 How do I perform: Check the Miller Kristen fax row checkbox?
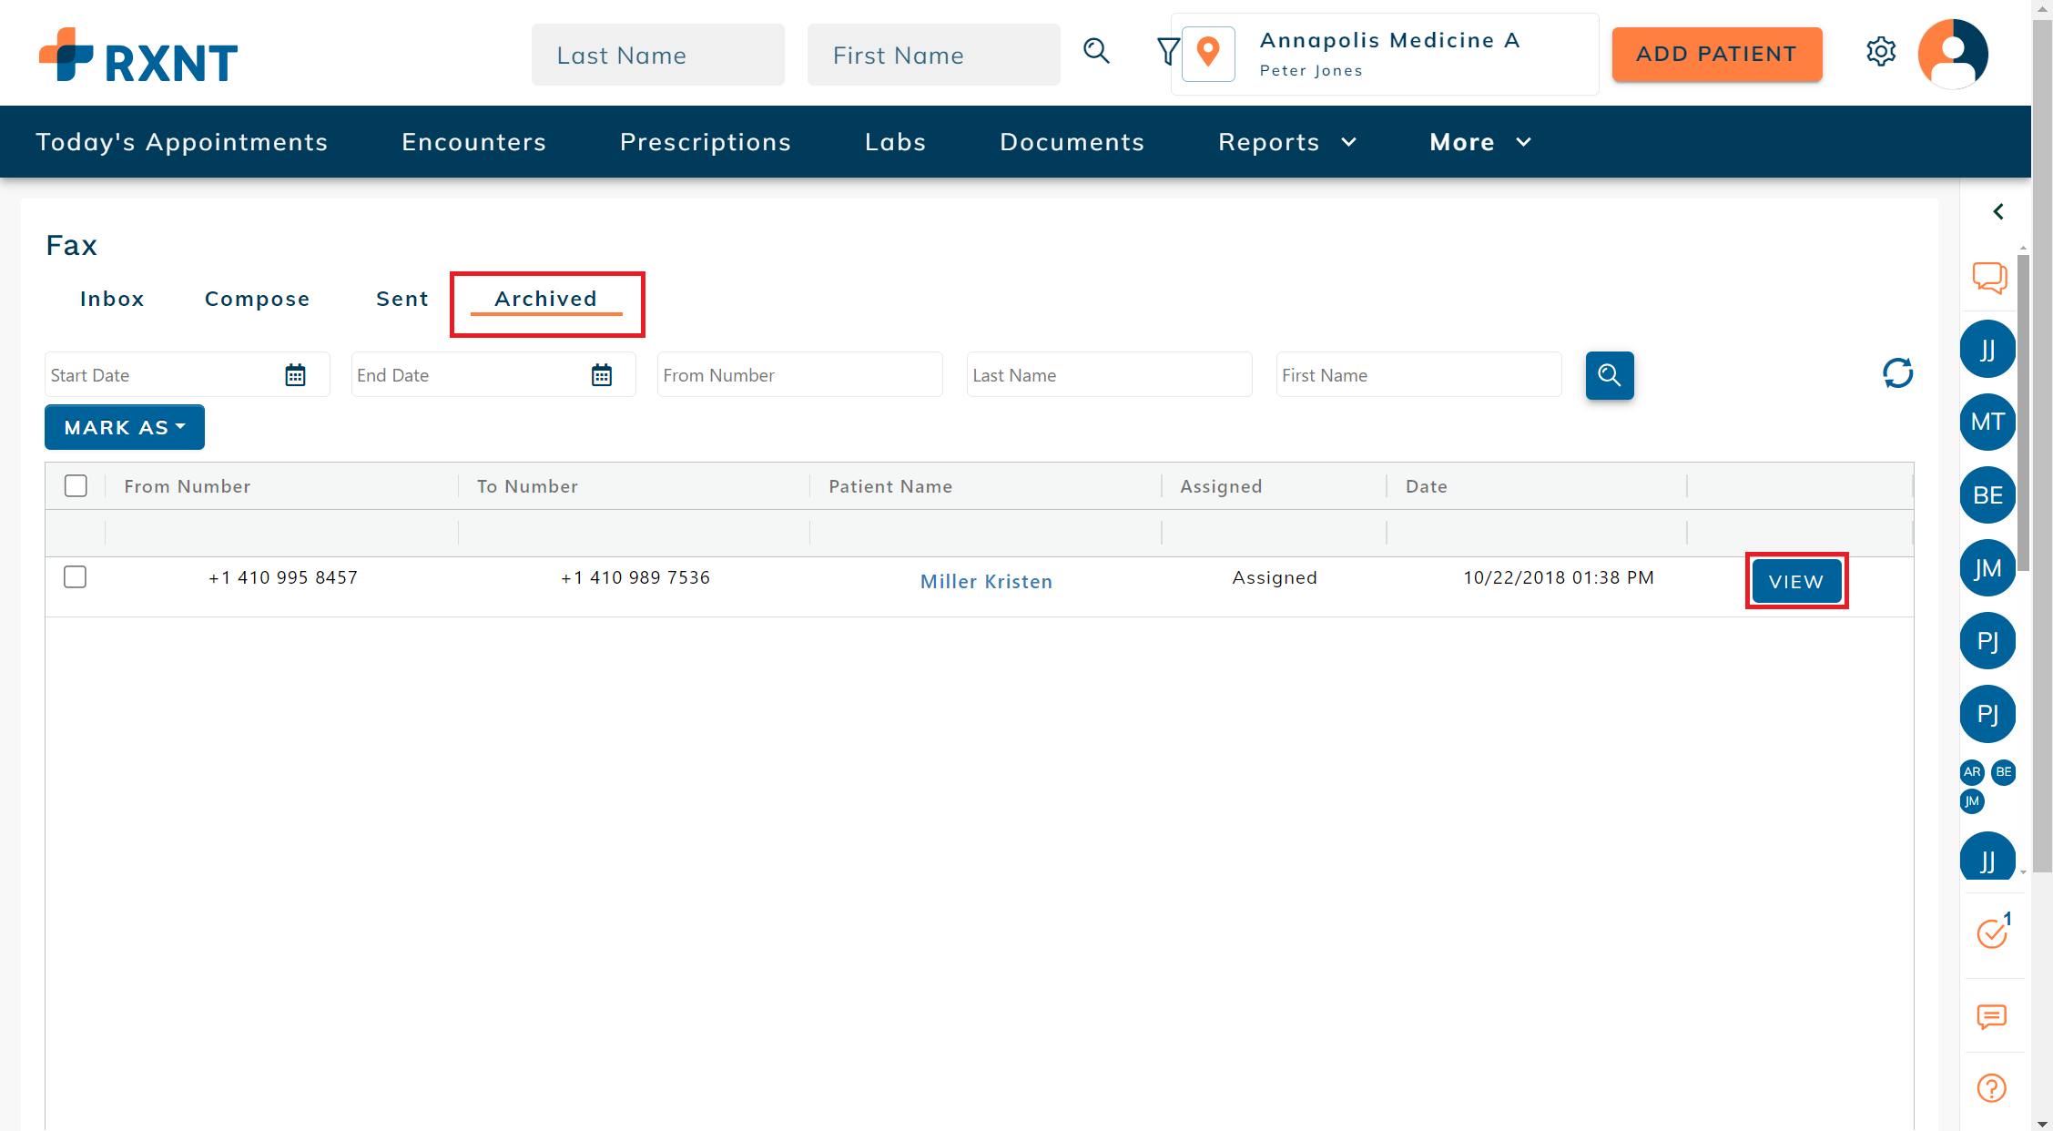[76, 577]
